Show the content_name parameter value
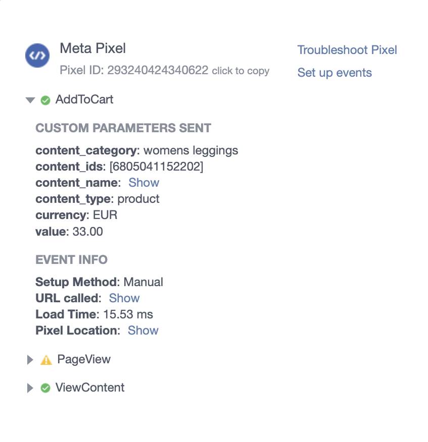This screenshot has height=442, width=428. tap(144, 183)
